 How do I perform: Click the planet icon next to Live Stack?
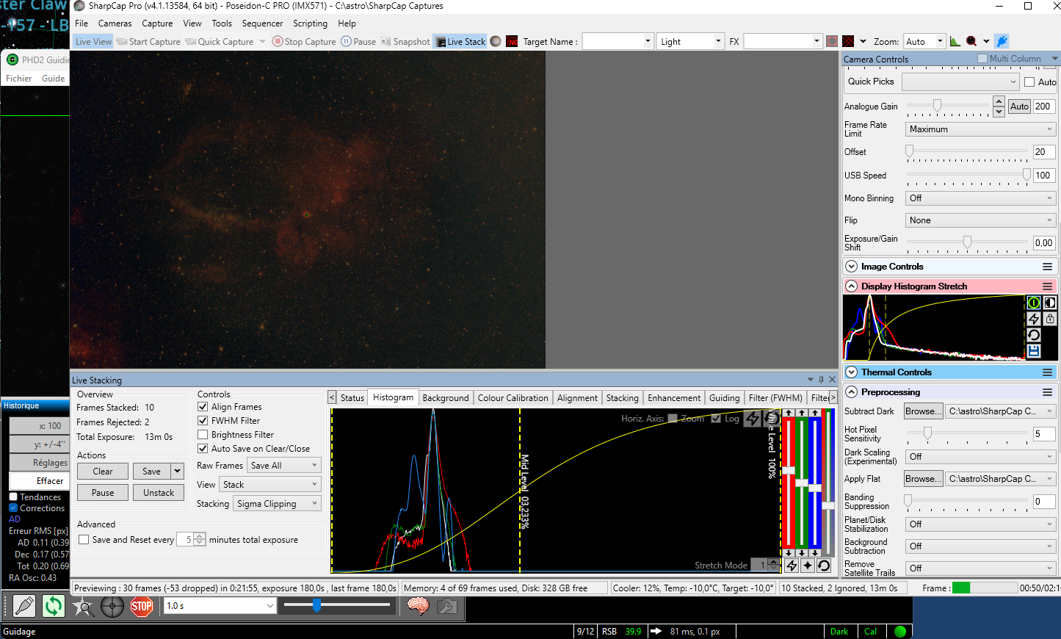(x=496, y=41)
